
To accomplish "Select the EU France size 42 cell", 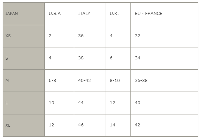I will click(x=164, y=125).
